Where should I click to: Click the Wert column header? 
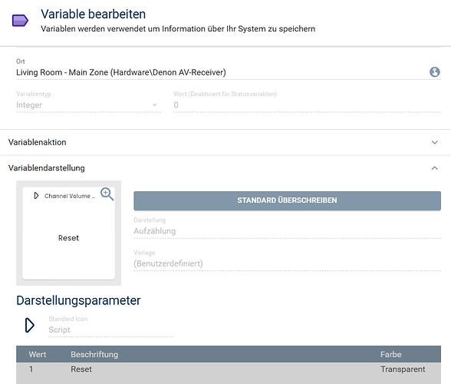pos(38,354)
